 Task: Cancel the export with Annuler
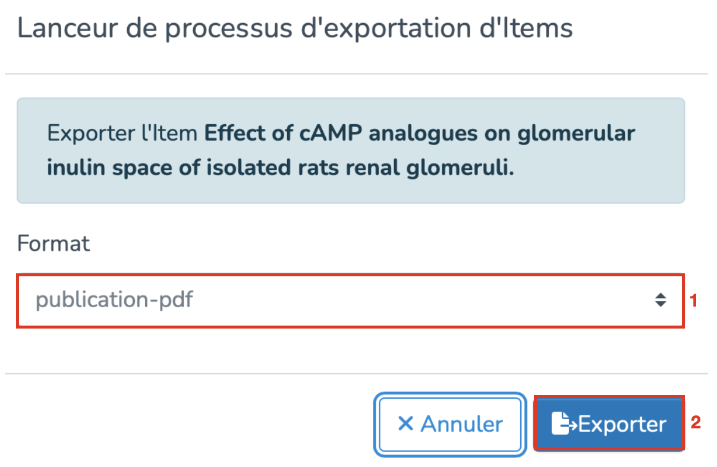pyautogui.click(x=450, y=424)
